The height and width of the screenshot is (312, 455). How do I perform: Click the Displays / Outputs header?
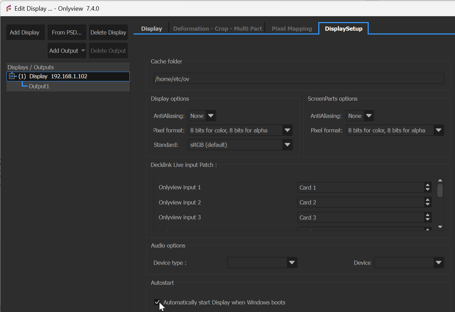[68, 67]
